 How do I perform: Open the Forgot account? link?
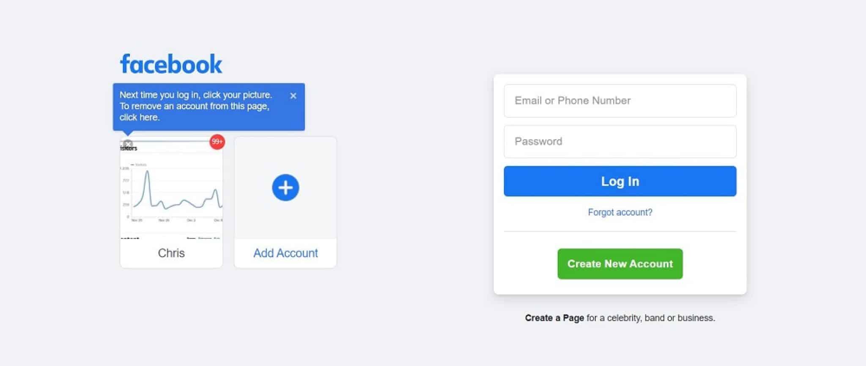tap(620, 212)
